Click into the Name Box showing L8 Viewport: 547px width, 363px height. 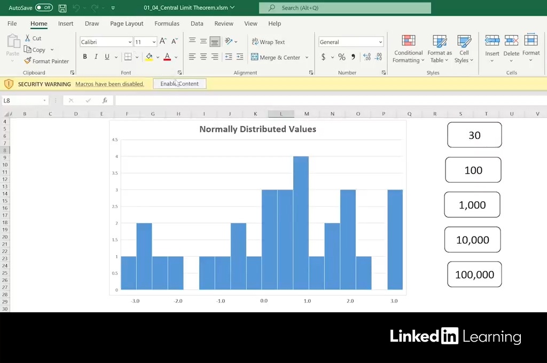21,100
